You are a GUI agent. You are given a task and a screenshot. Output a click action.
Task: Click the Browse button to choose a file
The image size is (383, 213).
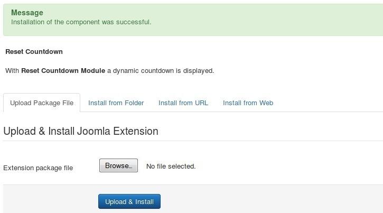pyautogui.click(x=118, y=165)
